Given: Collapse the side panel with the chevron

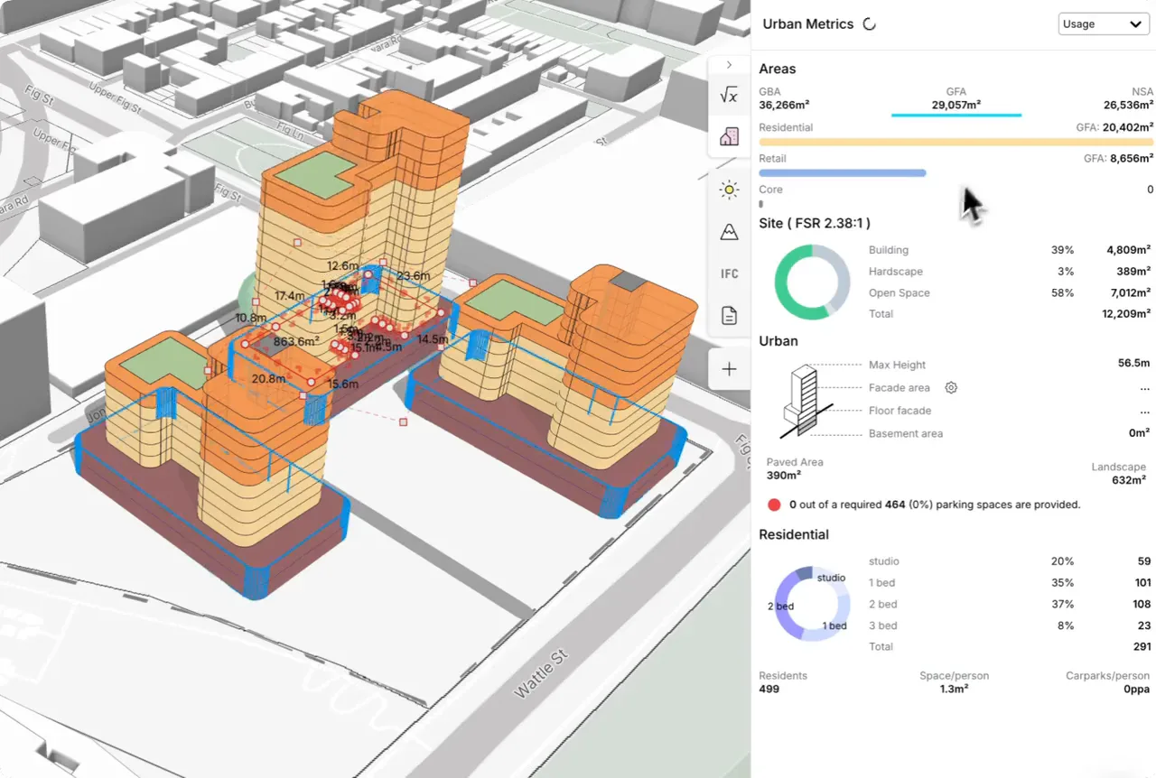Looking at the screenshot, I should (729, 65).
